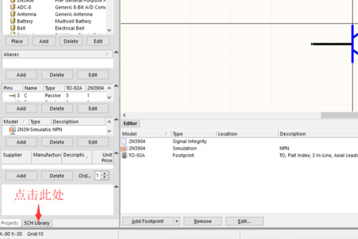358x239 pixels.
Task: Click the order quantity input field
Action: 98,176
